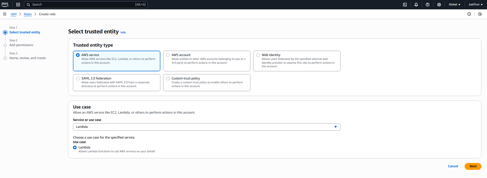Focus the top Search field
Image resolution: width=487 pixels, height=178 pixels.
pos(86,5)
